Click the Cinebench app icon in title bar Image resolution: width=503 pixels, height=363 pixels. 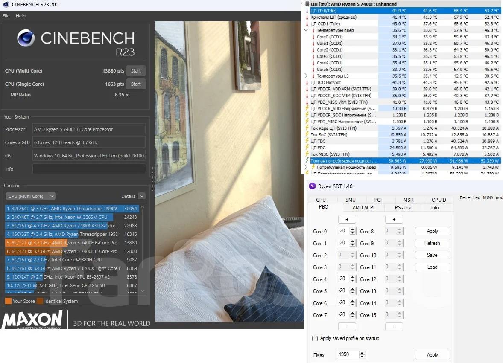click(x=6, y=5)
